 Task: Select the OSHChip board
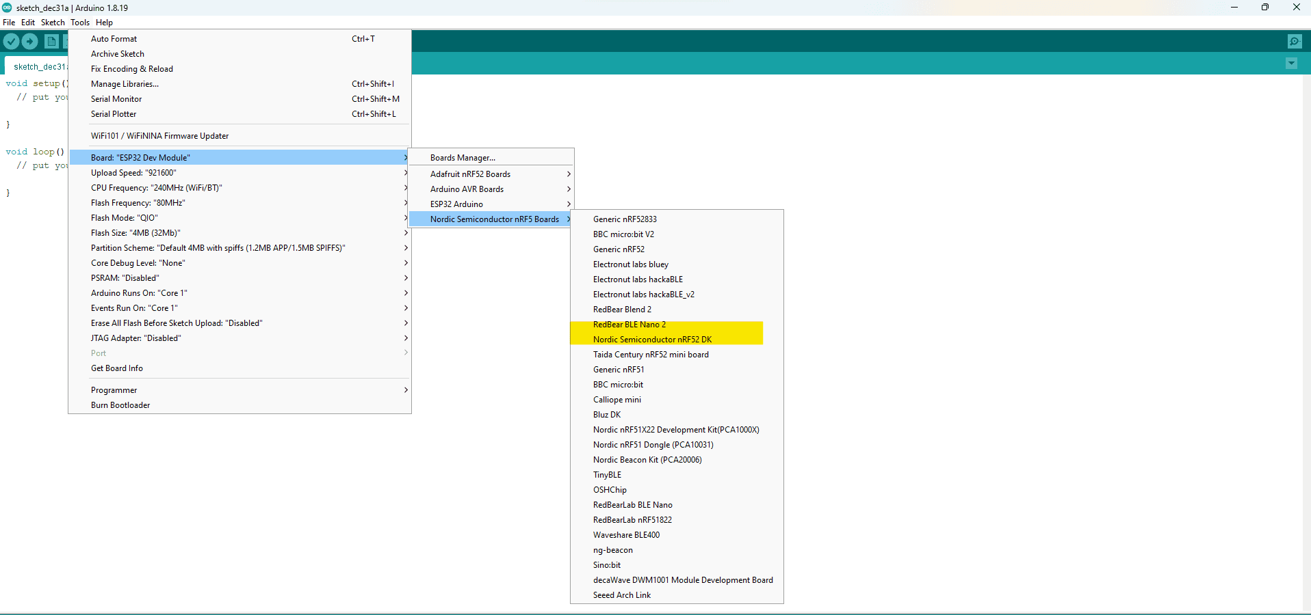click(x=677, y=490)
